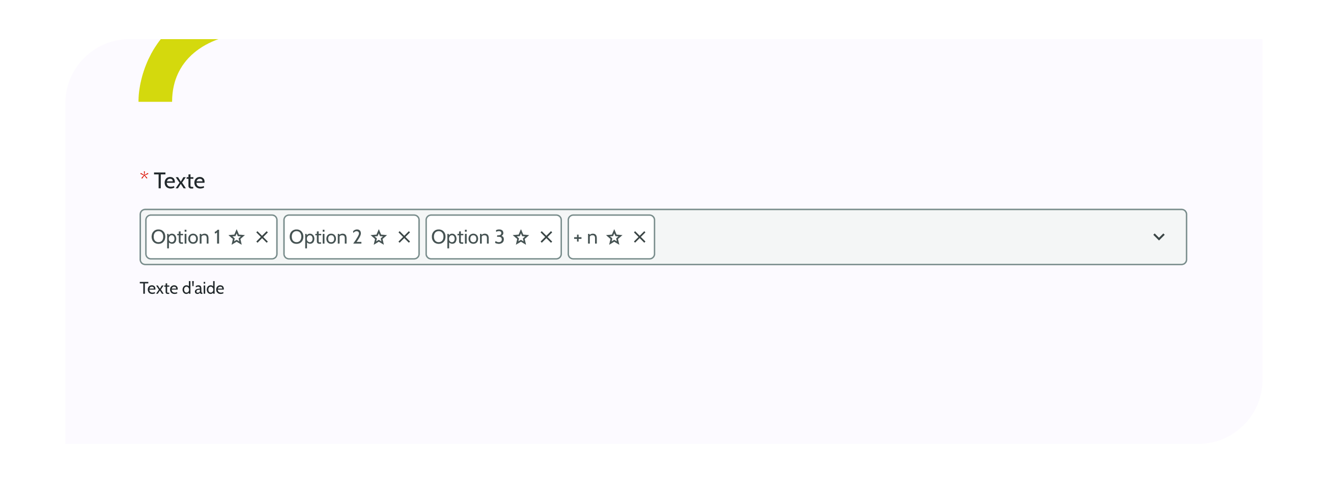Select the Option 2 chip label
1328x483 pixels.
click(x=325, y=237)
